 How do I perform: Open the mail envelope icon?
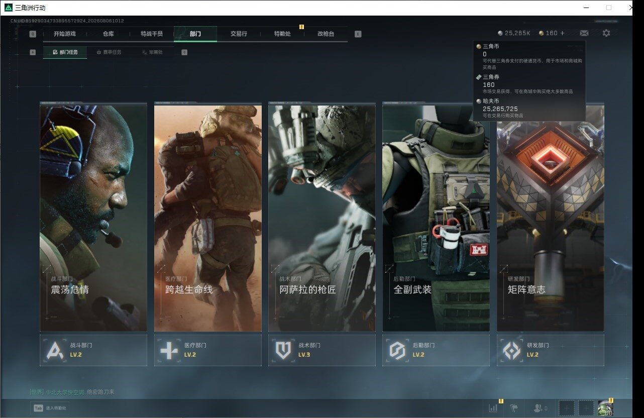584,33
